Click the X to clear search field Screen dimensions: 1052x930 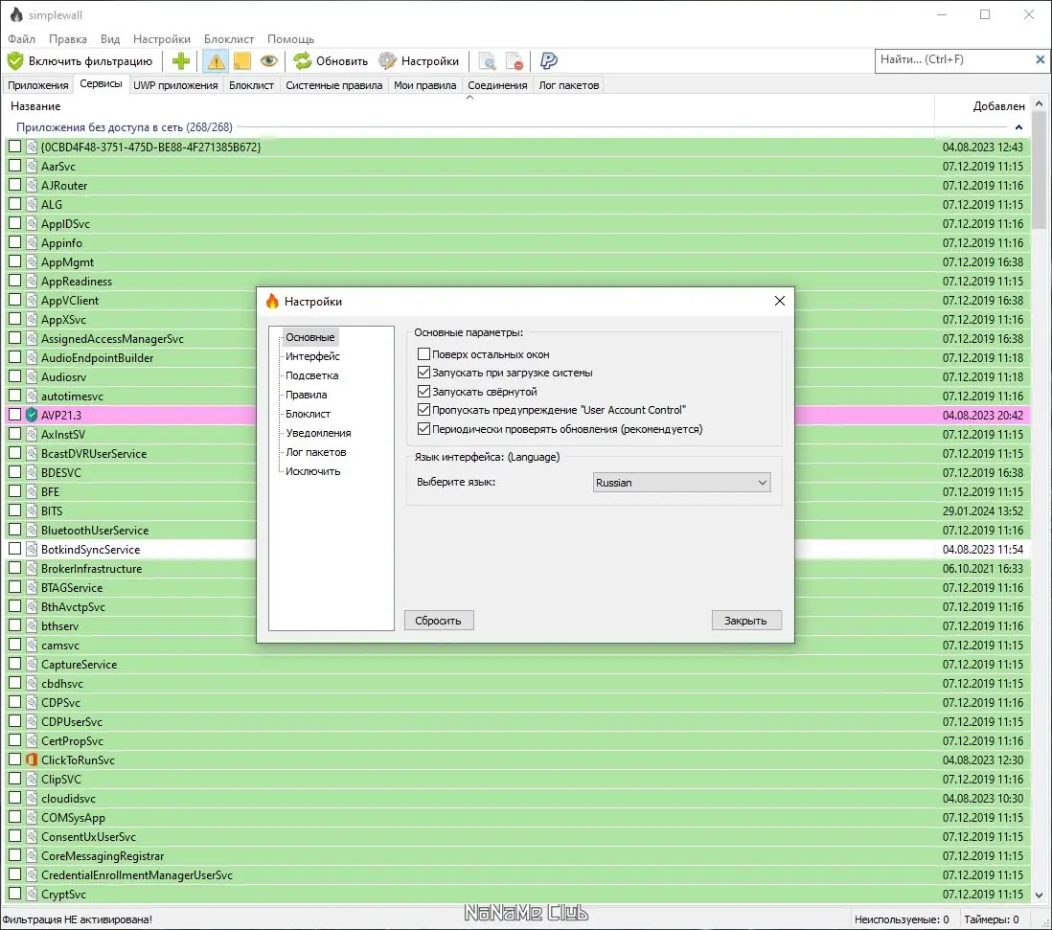(x=1040, y=59)
